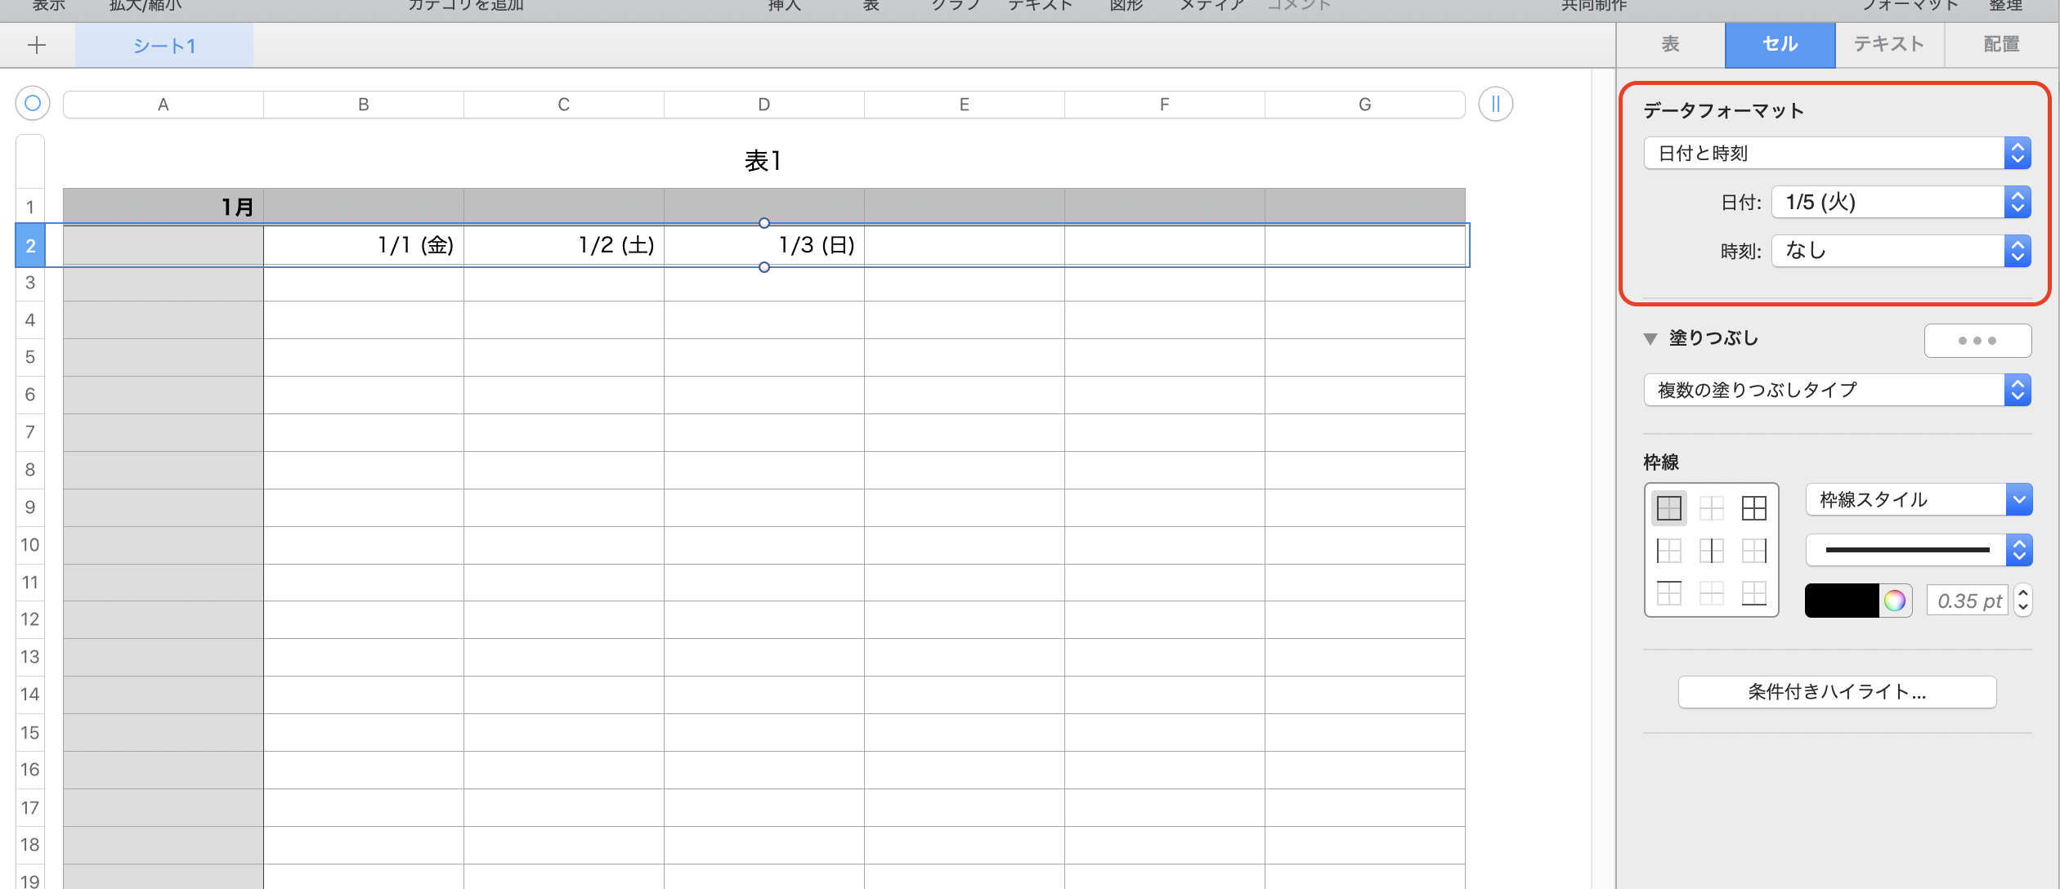Select the right-edge border icon

(x=1753, y=551)
